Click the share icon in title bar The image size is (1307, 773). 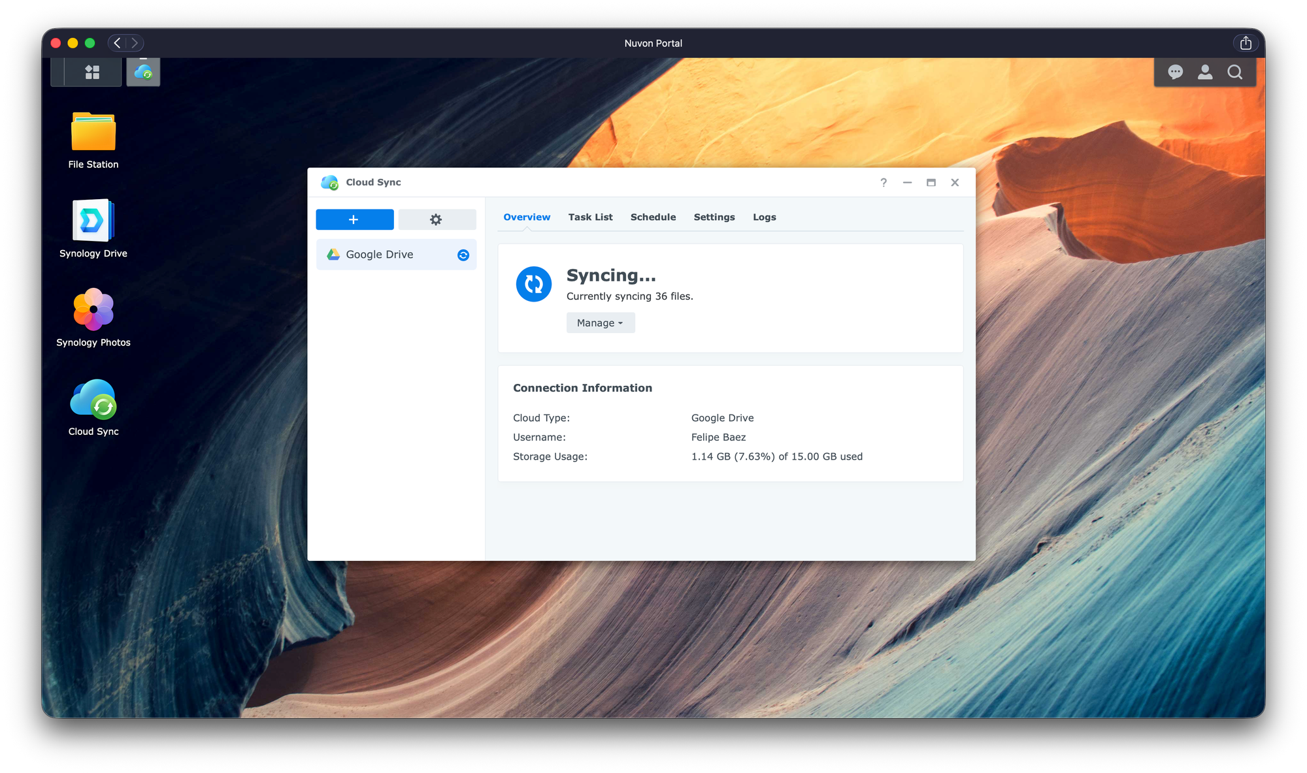point(1246,43)
